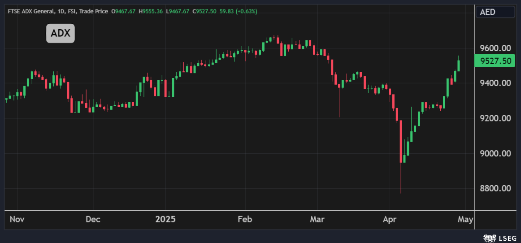Click the 9600.00 price axis label

pos(495,48)
